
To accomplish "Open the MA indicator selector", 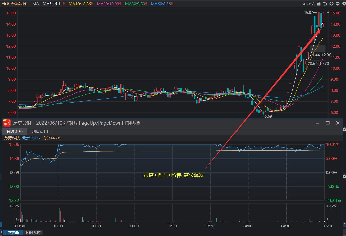I will point(36,4).
